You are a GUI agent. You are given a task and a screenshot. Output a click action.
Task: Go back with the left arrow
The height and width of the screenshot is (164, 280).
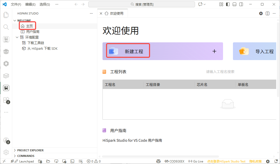tap(76, 4)
